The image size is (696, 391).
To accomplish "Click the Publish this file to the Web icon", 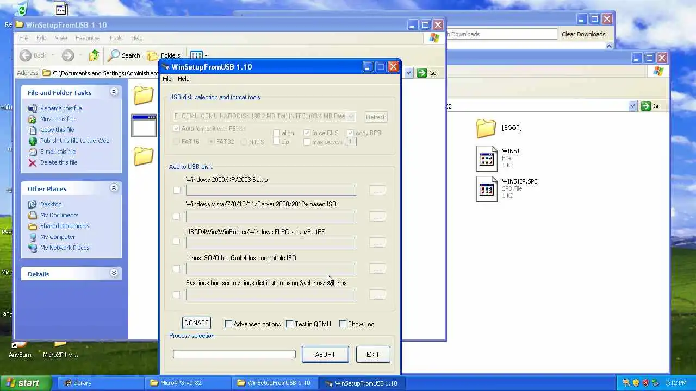I will point(33,141).
